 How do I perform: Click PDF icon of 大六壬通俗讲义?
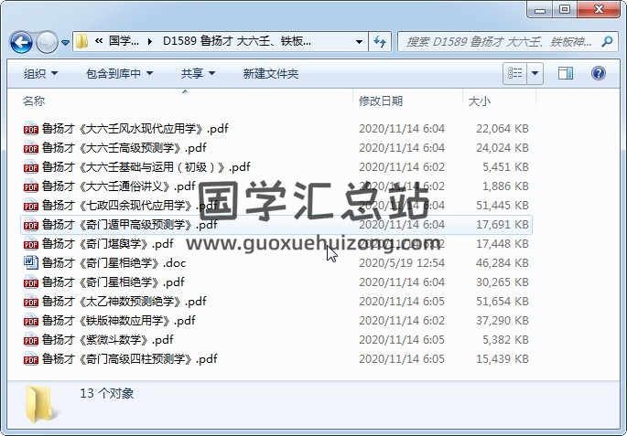31,186
